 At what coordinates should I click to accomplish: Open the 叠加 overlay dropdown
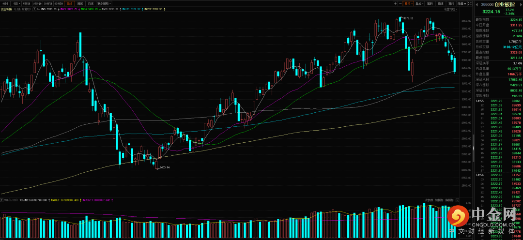click(x=419, y=4)
